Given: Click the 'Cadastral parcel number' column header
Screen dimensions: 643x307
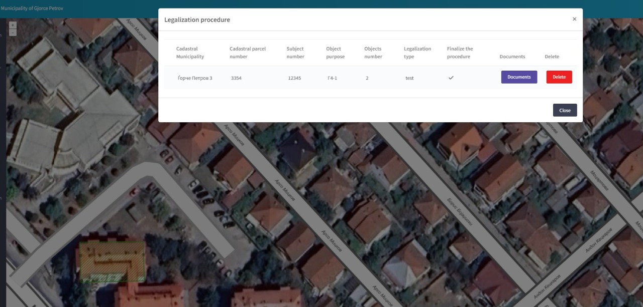Looking at the screenshot, I should point(248,53).
